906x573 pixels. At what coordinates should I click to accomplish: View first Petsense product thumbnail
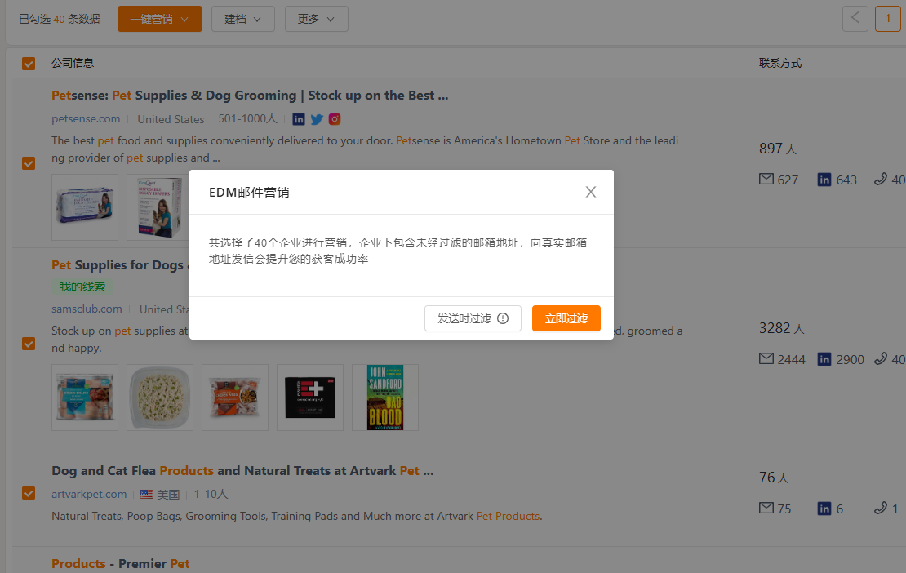tap(85, 207)
